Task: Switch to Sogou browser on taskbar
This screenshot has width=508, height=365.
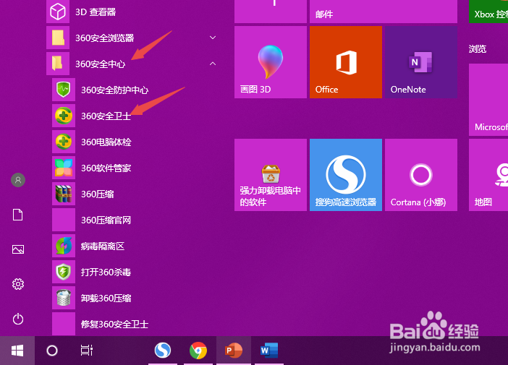Action: click(x=163, y=351)
